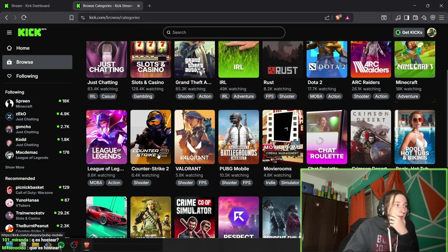448x252 pixels.
Task: Click the site settings icon in address bar
Action: click(83, 17)
